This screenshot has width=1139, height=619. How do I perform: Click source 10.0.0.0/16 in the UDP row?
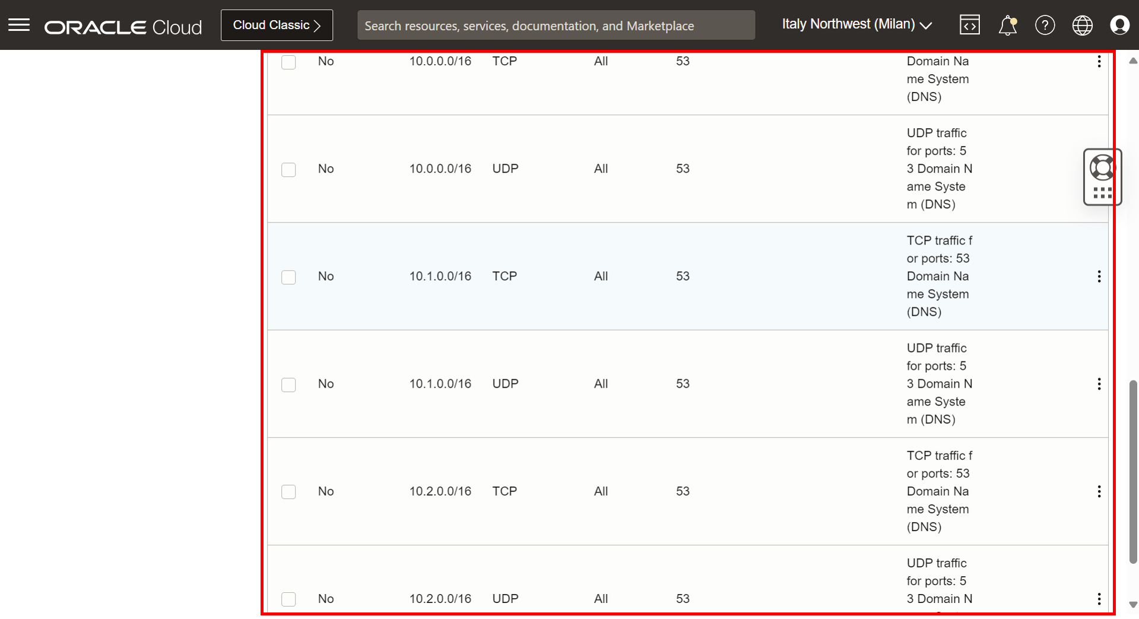440,169
